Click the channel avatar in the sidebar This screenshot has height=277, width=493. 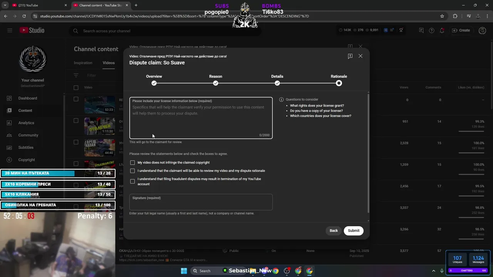click(x=33, y=60)
